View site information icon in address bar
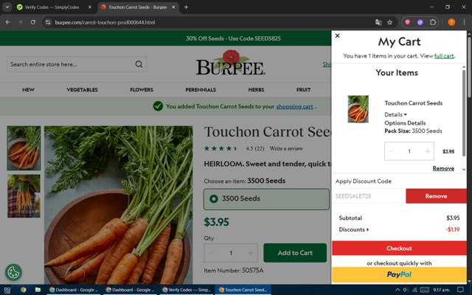Image resolution: width=472 pixels, height=295 pixels. (47, 22)
